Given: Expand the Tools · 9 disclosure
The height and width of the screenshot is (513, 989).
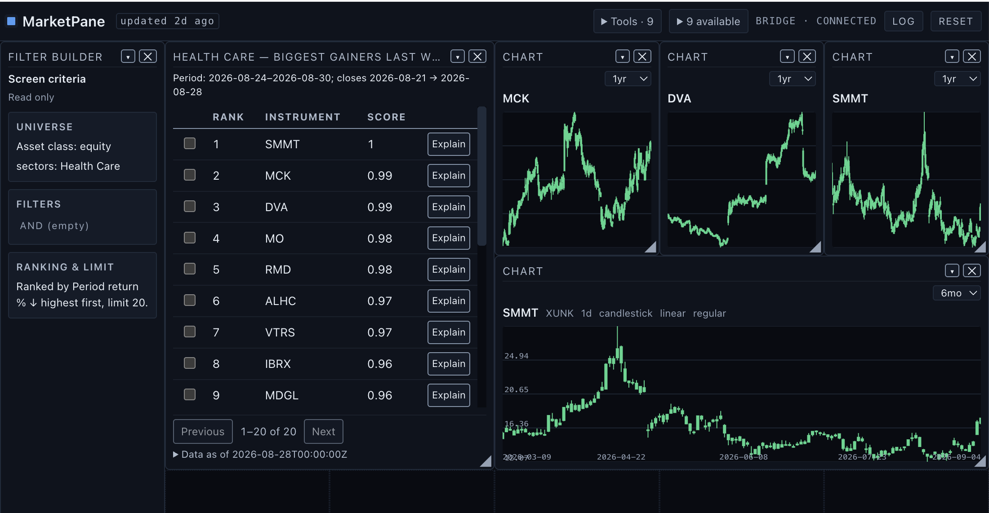Looking at the screenshot, I should click(627, 21).
